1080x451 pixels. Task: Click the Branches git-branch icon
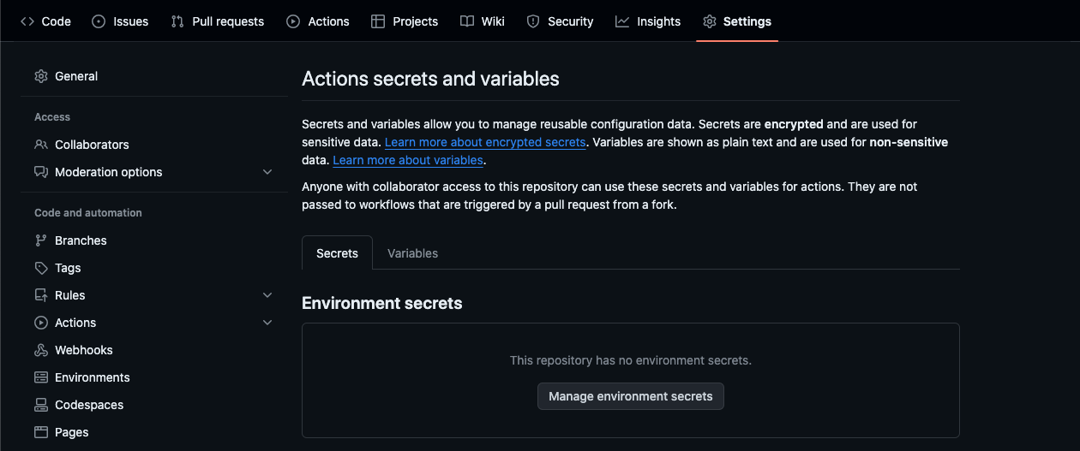(41, 240)
